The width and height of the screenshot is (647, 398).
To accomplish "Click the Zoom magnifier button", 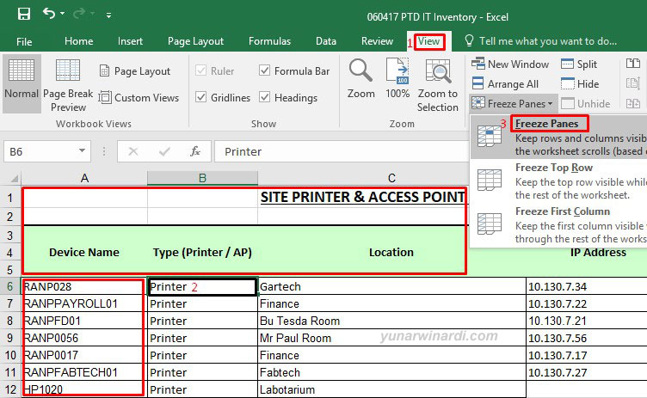I will point(360,78).
